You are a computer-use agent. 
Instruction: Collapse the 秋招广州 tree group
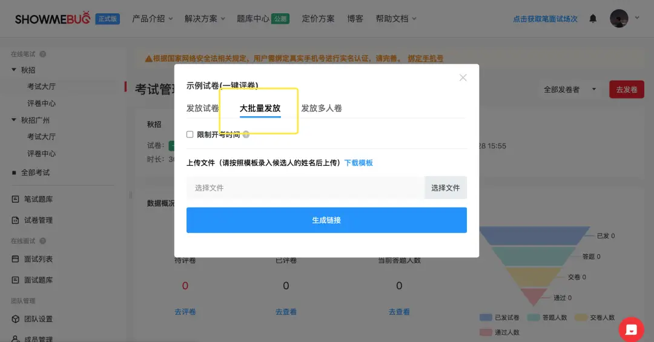14,120
